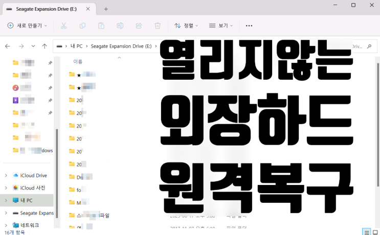The width and height of the screenshot is (380, 235).
Task: Click the navigation pane scrollbar
Action: [57, 173]
